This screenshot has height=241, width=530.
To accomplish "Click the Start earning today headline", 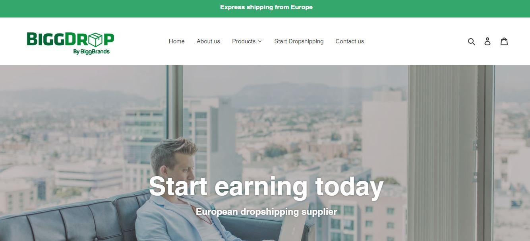I will pyautogui.click(x=266, y=187).
